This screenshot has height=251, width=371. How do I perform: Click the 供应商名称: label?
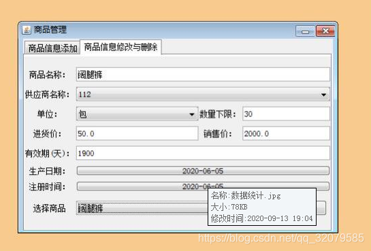[47, 95]
